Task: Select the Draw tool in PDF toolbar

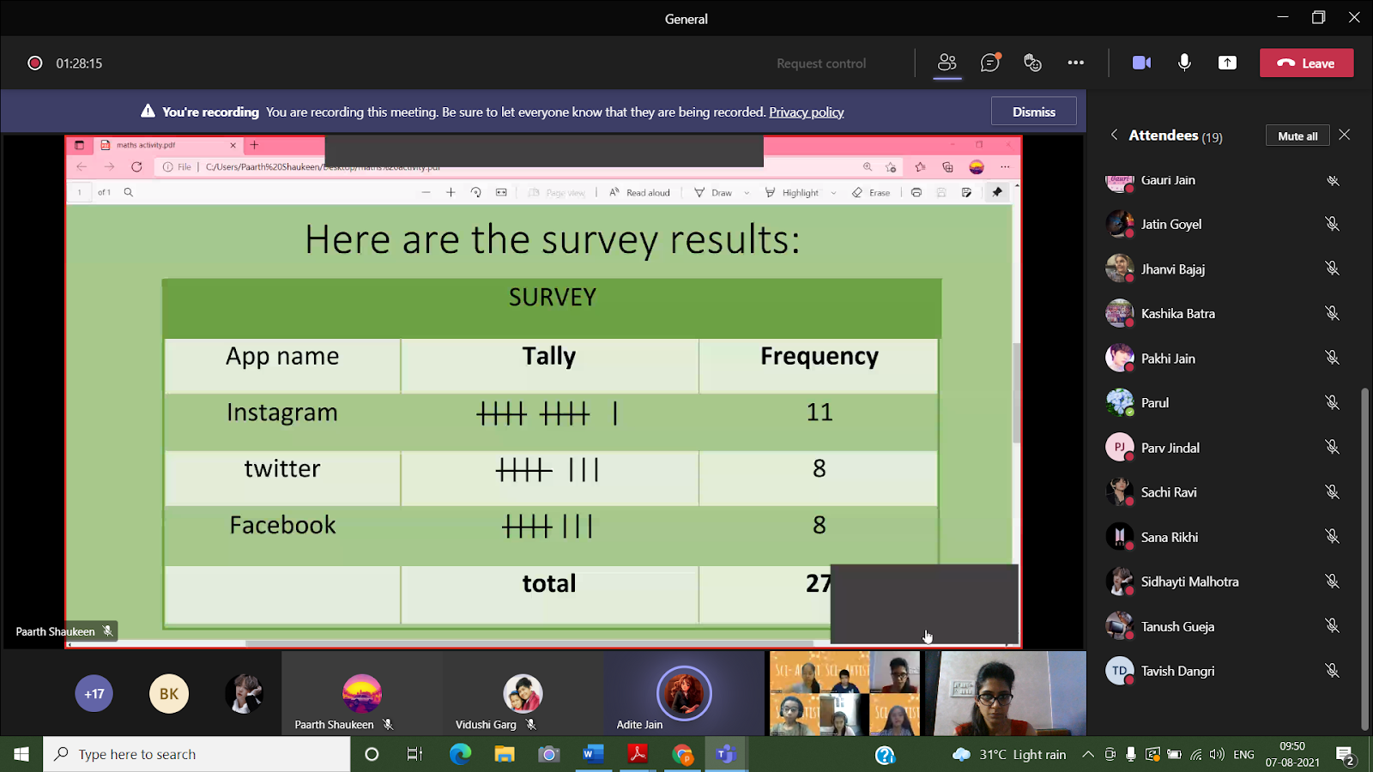Action: pos(713,192)
